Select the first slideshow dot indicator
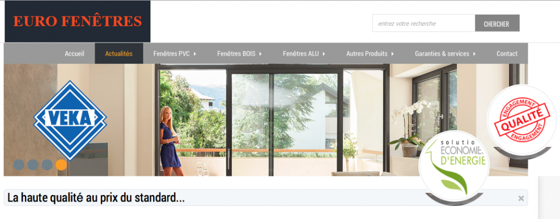 point(19,165)
